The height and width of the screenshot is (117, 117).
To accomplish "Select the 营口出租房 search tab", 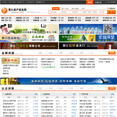I will click(75, 8).
